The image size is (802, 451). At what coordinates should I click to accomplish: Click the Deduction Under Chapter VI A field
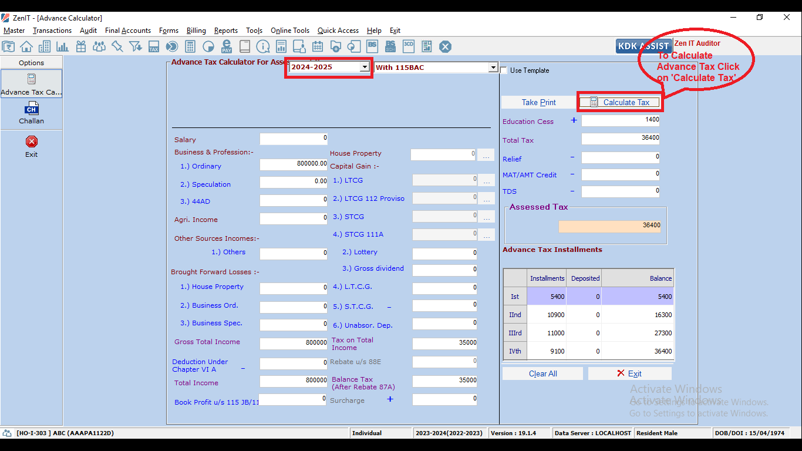pyautogui.click(x=294, y=364)
